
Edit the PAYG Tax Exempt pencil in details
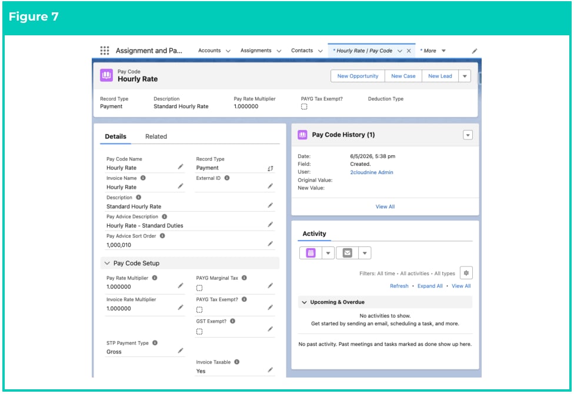pos(270,308)
